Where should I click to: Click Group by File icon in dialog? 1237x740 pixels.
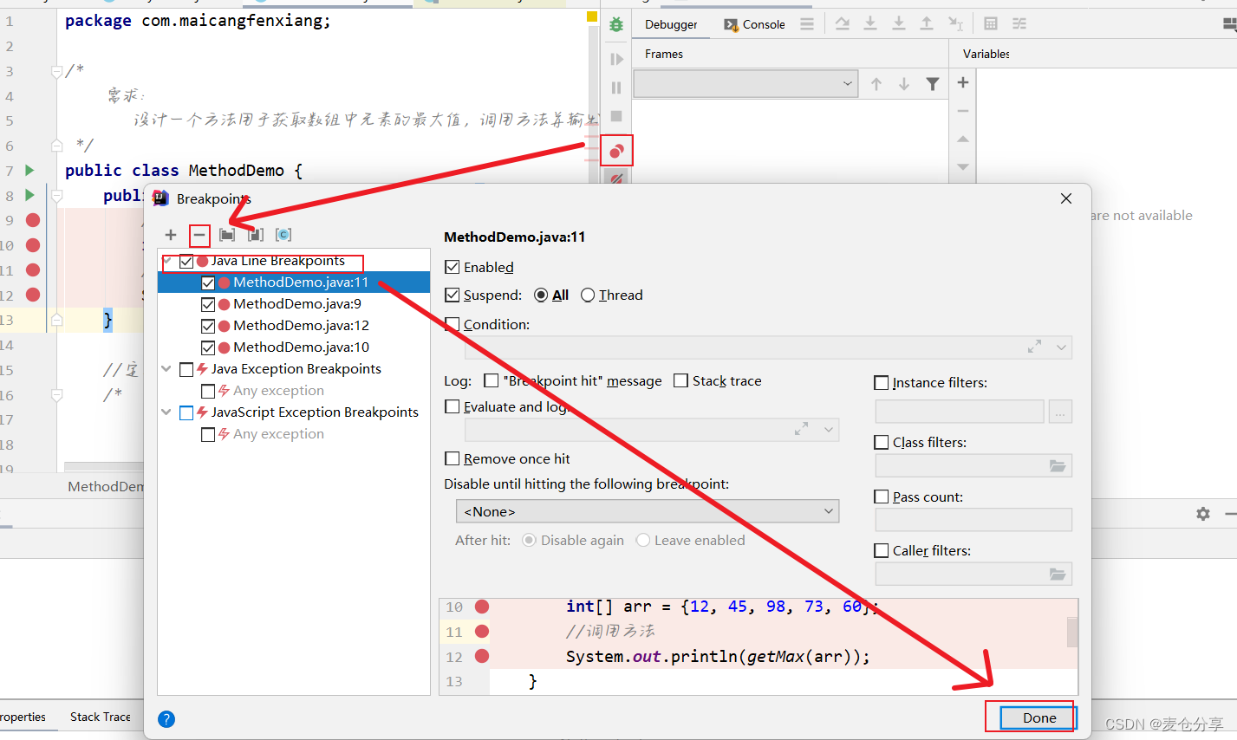pos(256,235)
